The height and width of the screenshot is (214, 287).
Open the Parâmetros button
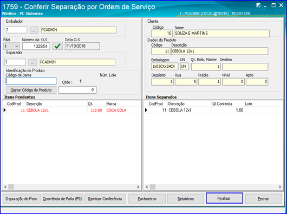point(147,199)
